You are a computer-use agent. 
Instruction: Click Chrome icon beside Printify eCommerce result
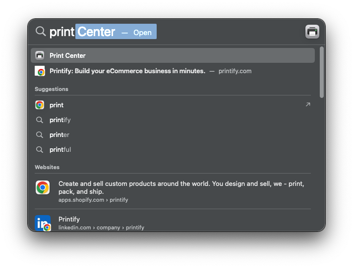40,71
